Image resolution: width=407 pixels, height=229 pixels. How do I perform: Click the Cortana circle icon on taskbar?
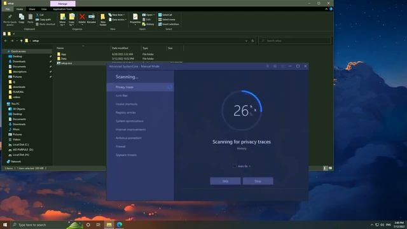[88, 225]
